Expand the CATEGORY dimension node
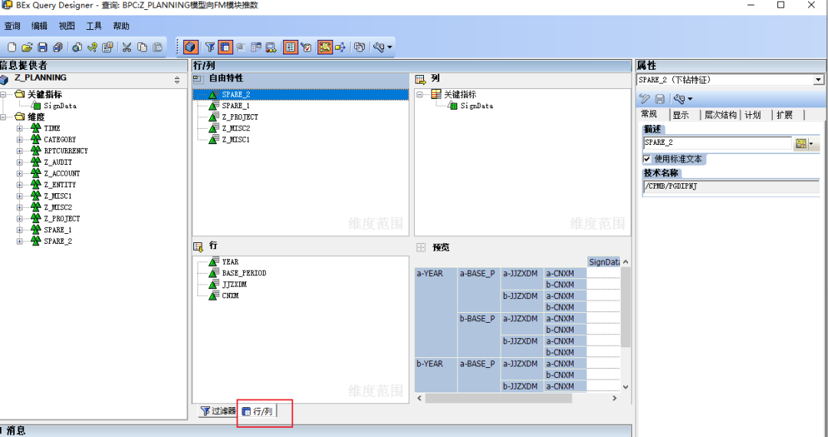The image size is (828, 437). click(x=19, y=140)
